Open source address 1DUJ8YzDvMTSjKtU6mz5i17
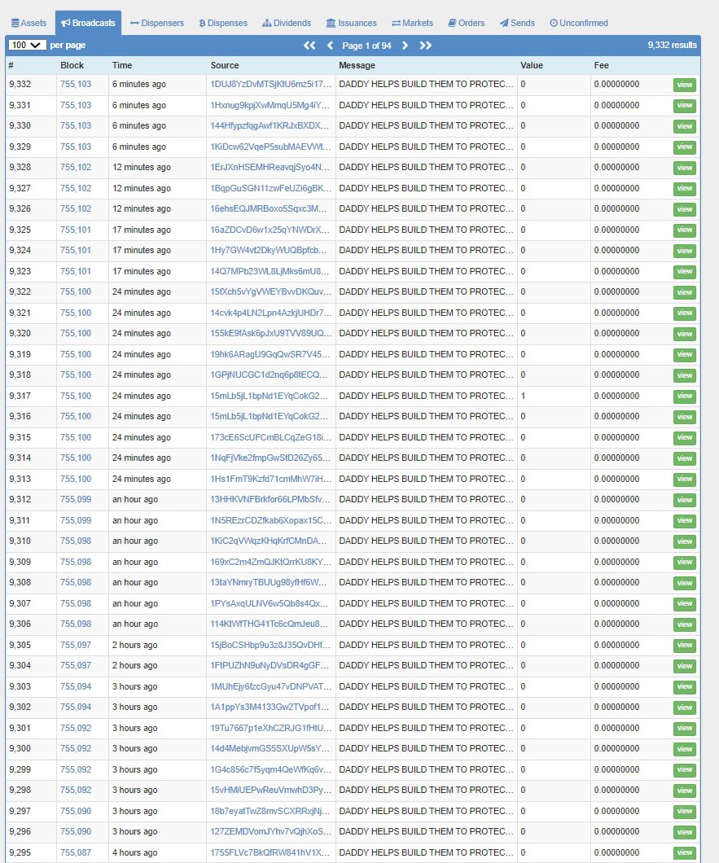 [271, 84]
